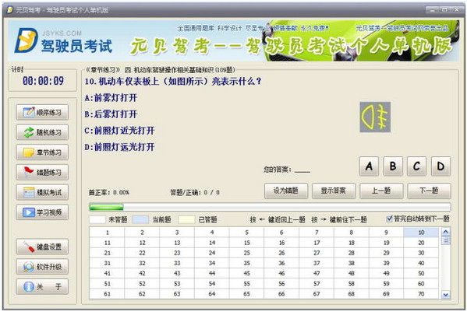Toggle 答完自动转到下一题 checkbox
Image resolution: width=467 pixels, height=315 pixels.
(x=389, y=219)
